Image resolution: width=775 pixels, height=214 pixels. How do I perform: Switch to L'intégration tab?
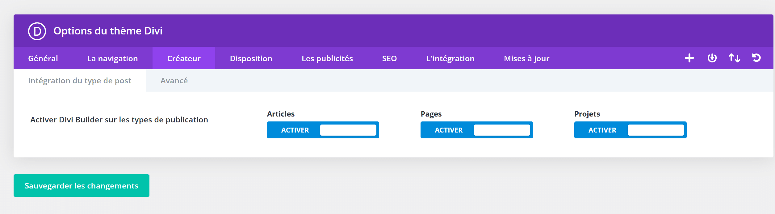tap(450, 58)
